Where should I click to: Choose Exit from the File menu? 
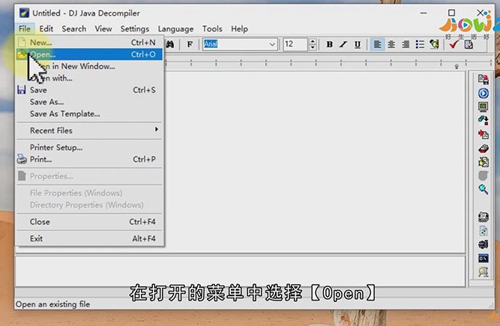pos(89,238)
